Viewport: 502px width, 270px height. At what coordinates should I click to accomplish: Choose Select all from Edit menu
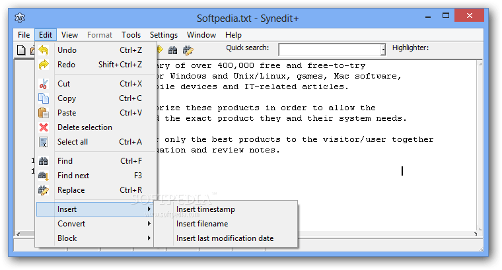tap(72, 142)
